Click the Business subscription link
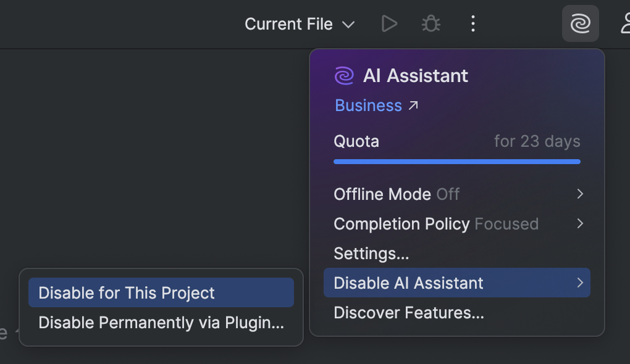Image resolution: width=630 pixels, height=364 pixels. tap(369, 105)
